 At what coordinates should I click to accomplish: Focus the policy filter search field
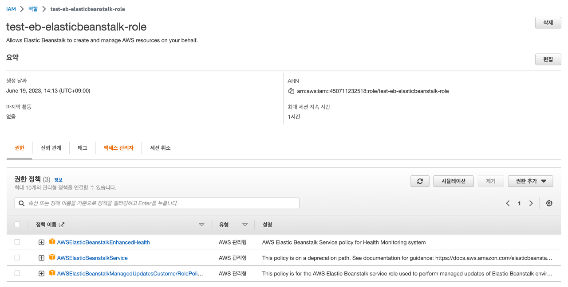pos(157,203)
